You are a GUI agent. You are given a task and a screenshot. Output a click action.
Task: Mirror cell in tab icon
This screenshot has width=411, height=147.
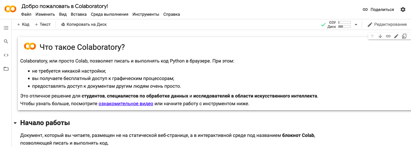coord(404,36)
